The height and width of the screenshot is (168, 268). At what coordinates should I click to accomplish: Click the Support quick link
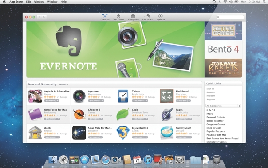(211, 99)
